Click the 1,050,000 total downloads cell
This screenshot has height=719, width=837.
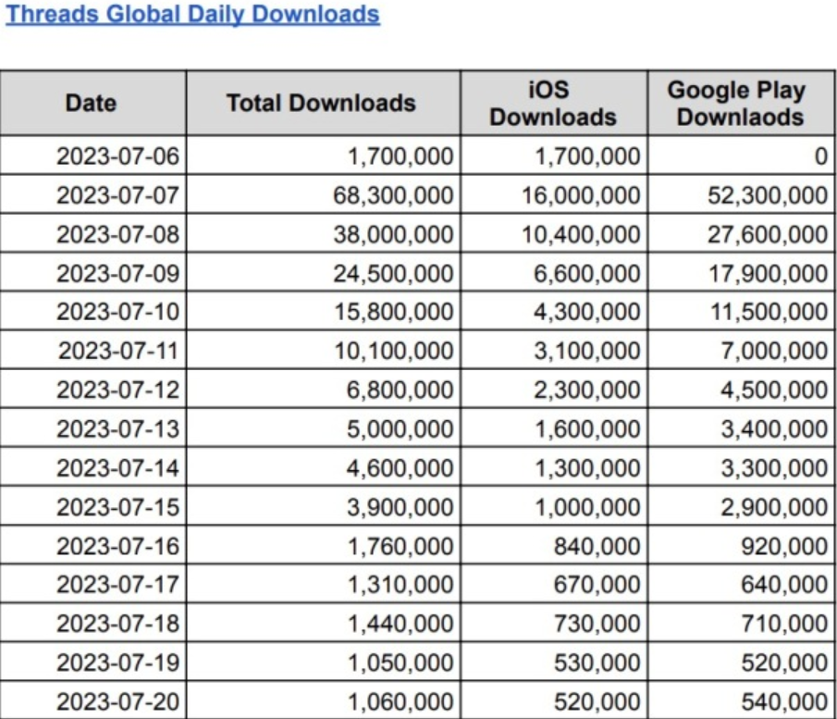click(x=324, y=662)
